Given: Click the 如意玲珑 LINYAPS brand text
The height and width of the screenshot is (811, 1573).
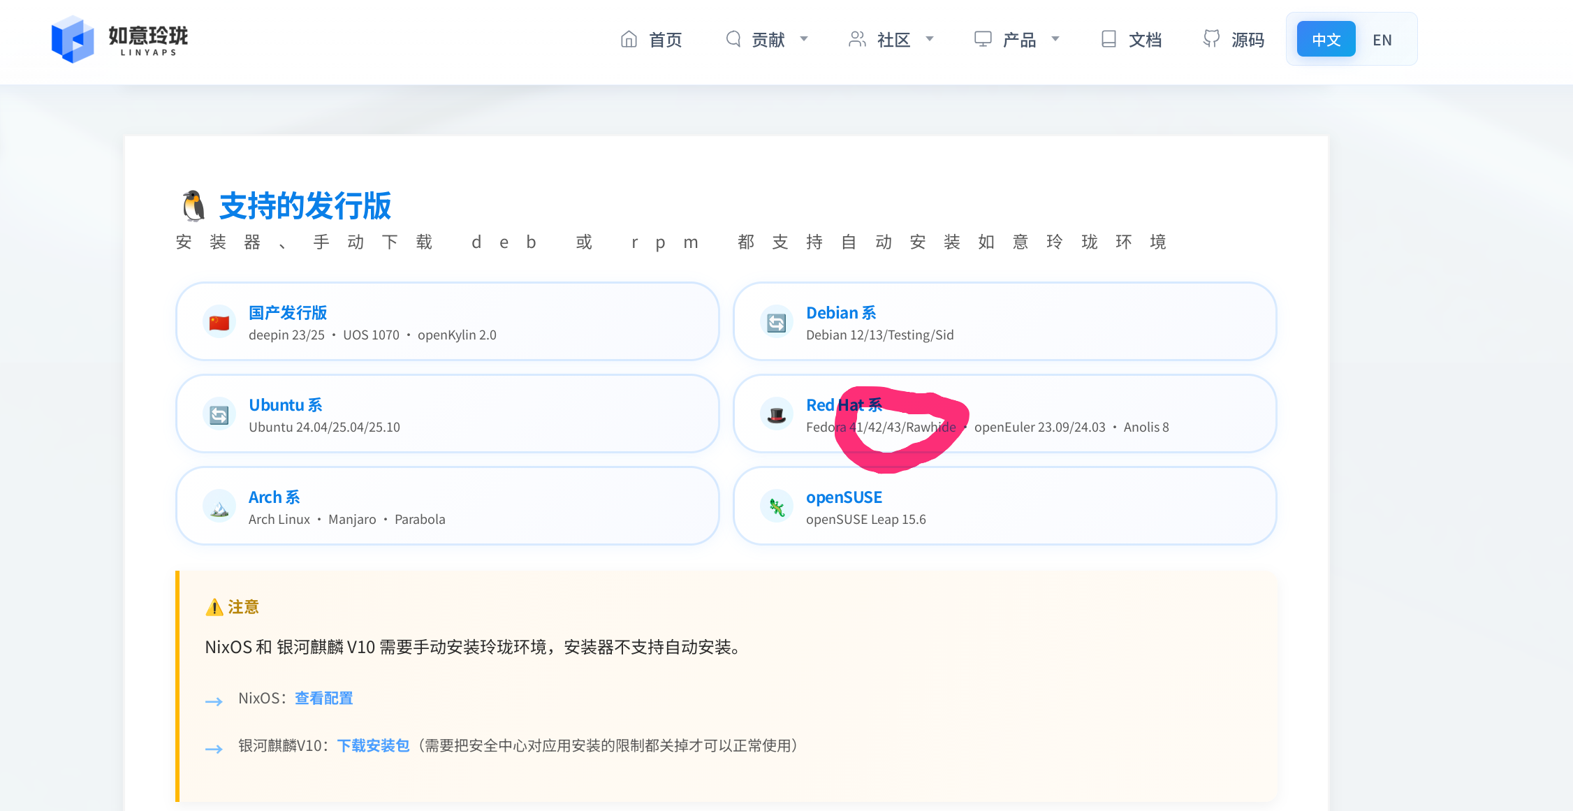Looking at the screenshot, I should pyautogui.click(x=148, y=41).
